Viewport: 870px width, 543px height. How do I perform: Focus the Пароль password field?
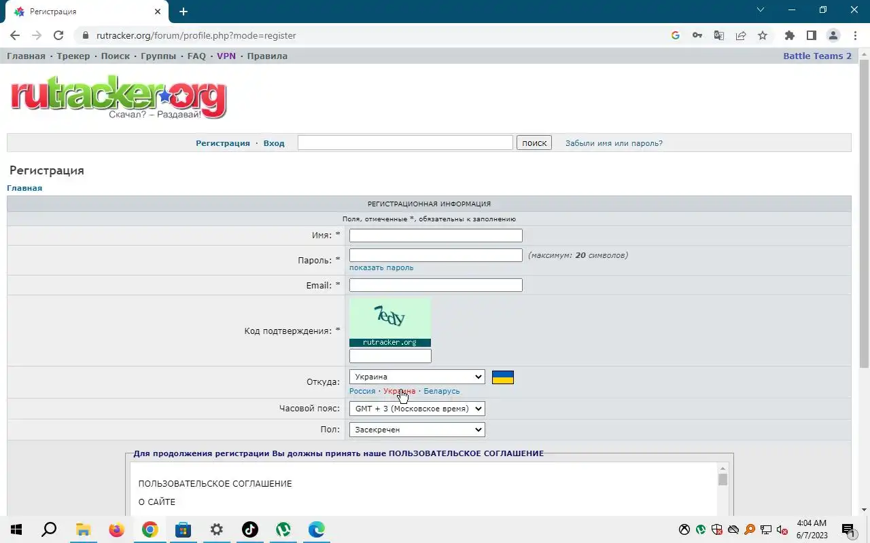coord(436,255)
